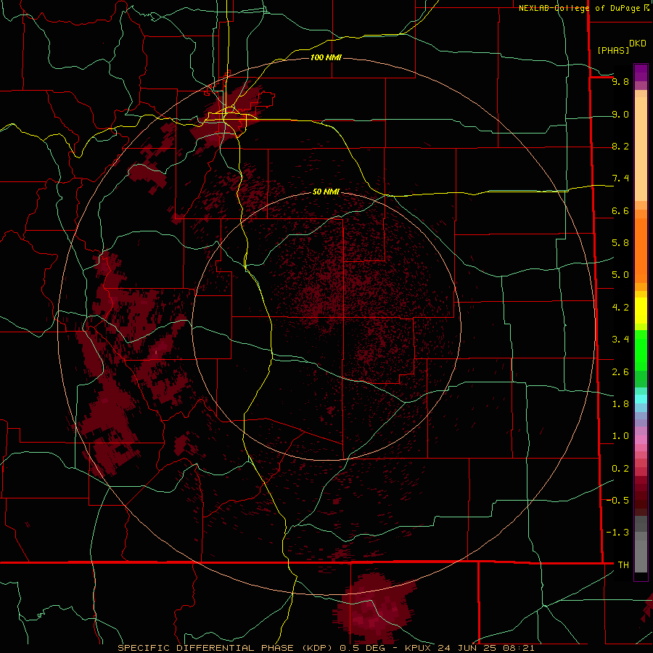
Task: Click the 2.6 scale value
Action: 620,372
